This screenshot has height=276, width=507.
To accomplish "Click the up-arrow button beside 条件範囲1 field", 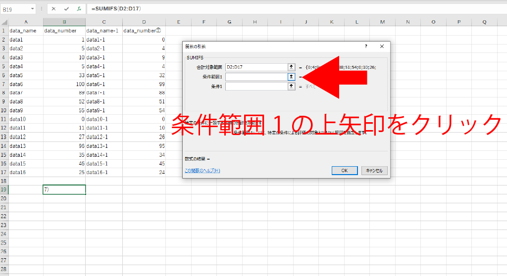I will 291,77.
